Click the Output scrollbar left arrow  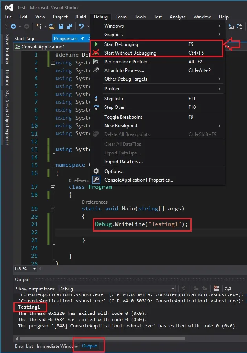click(x=17, y=338)
